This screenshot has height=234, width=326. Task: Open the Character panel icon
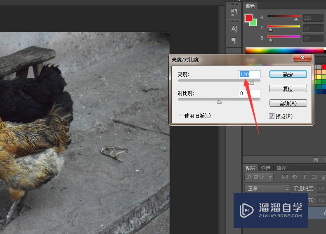pos(234,29)
